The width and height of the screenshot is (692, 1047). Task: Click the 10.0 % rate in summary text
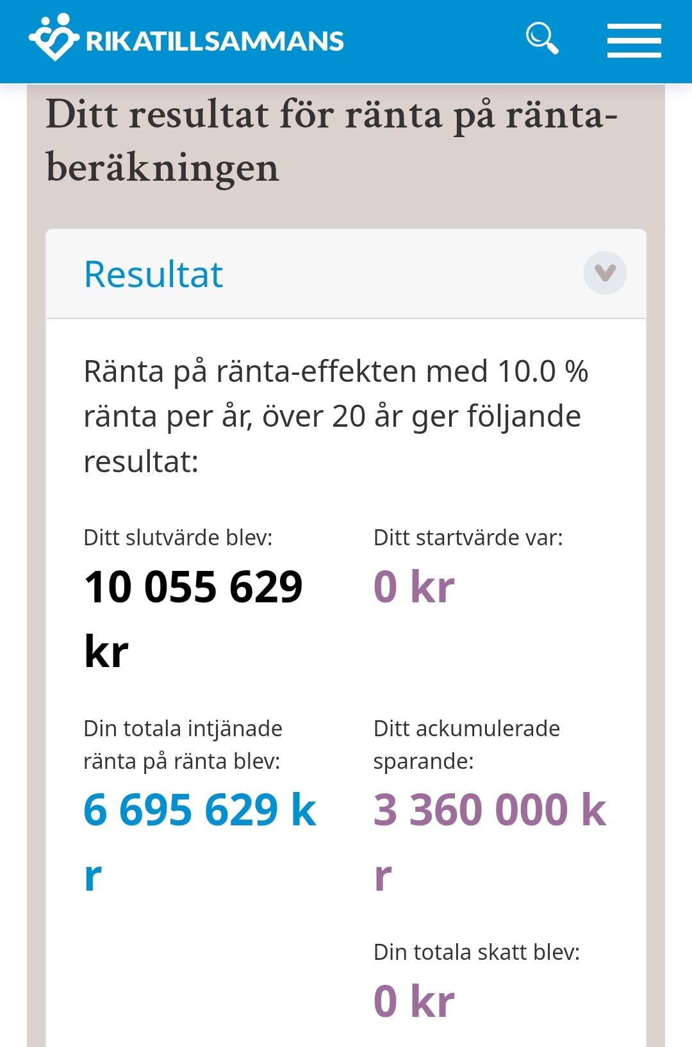click(542, 372)
